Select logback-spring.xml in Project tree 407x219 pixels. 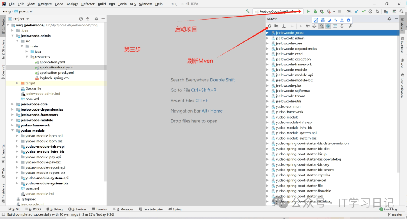[x=55, y=78]
